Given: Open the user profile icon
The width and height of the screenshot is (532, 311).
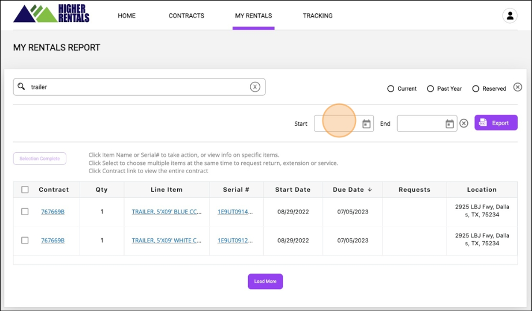Looking at the screenshot, I should [509, 16].
